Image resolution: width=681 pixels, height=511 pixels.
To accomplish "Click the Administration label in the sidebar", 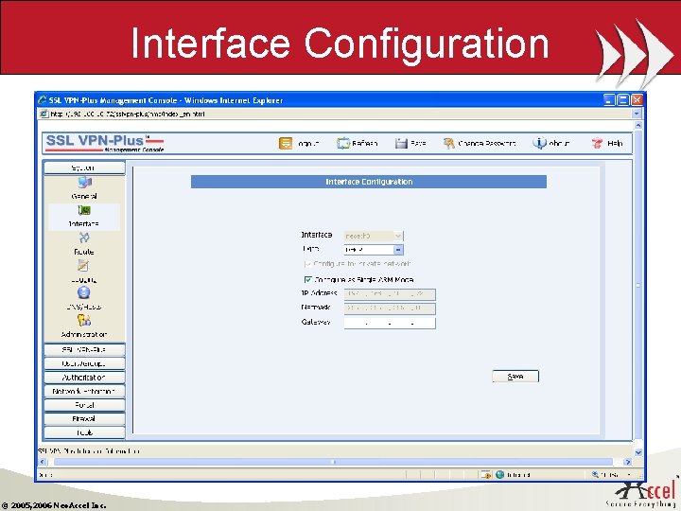I will tap(84, 335).
